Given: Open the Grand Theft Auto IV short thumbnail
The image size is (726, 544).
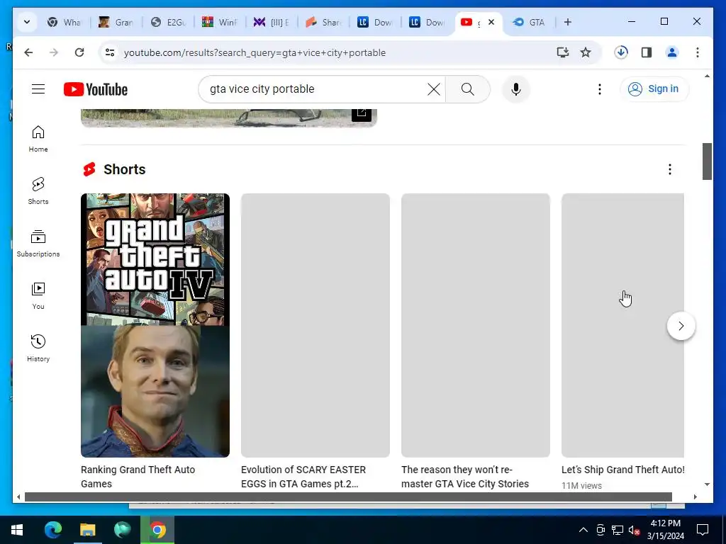Looking at the screenshot, I should pos(155,325).
